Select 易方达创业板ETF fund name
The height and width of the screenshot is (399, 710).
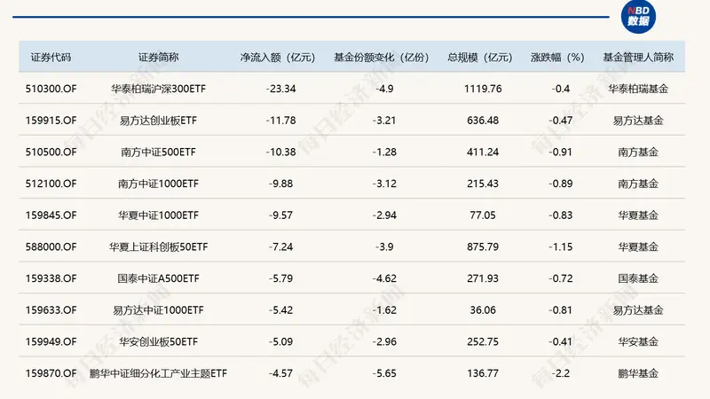tap(158, 121)
